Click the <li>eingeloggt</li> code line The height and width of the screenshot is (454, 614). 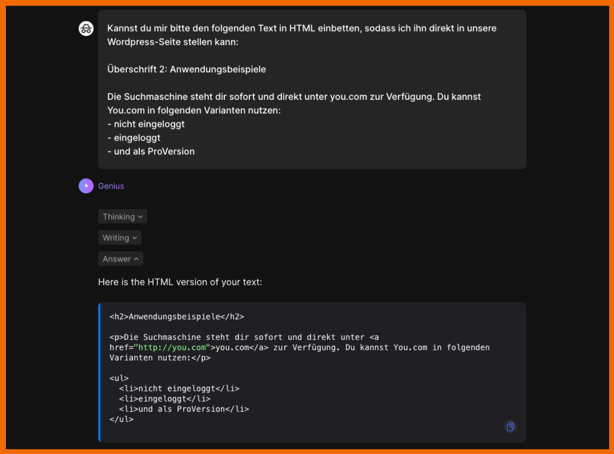(164, 398)
